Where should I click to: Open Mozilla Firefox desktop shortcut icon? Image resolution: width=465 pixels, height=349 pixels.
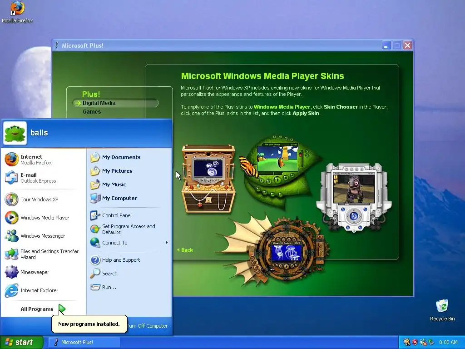point(17,12)
